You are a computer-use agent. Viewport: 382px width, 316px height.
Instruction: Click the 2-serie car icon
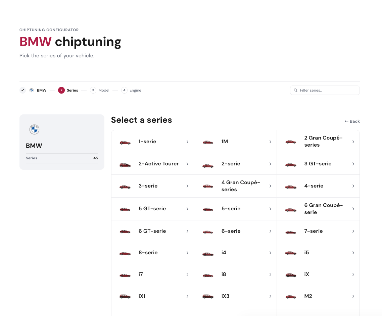(208, 166)
